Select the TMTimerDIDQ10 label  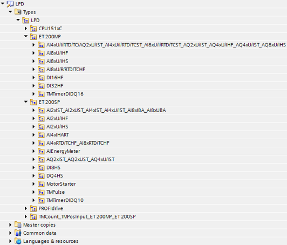point(65,200)
